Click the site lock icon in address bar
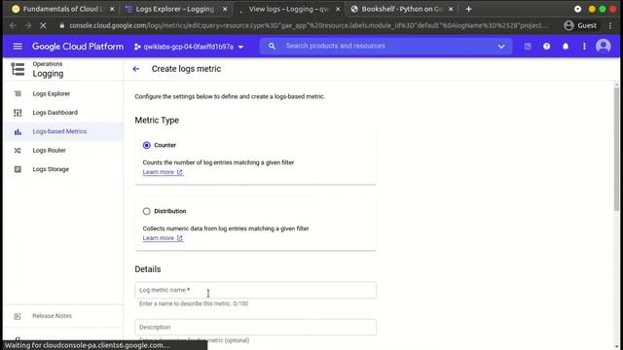 (x=61, y=25)
